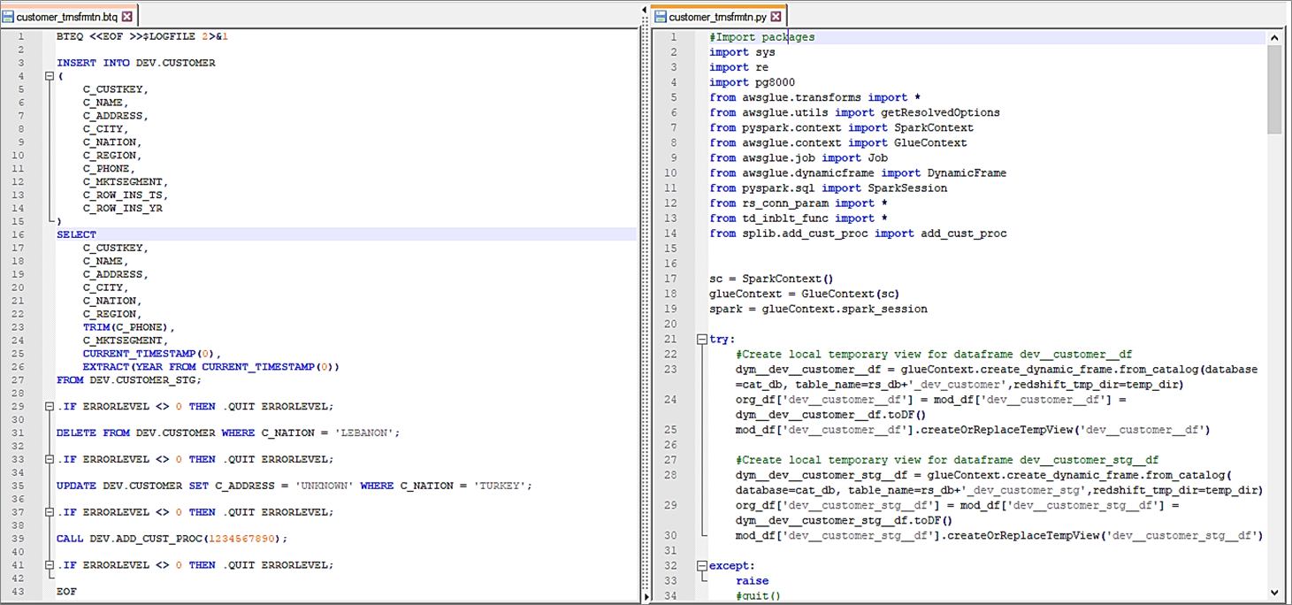Image resolution: width=1292 pixels, height=605 pixels.
Task: Collapse the try block in the Python file
Action: point(701,340)
